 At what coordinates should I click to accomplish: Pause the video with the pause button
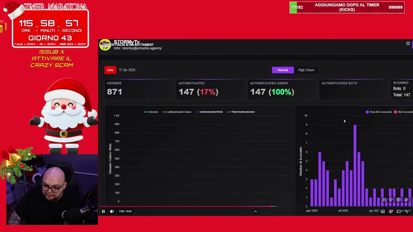point(103,211)
